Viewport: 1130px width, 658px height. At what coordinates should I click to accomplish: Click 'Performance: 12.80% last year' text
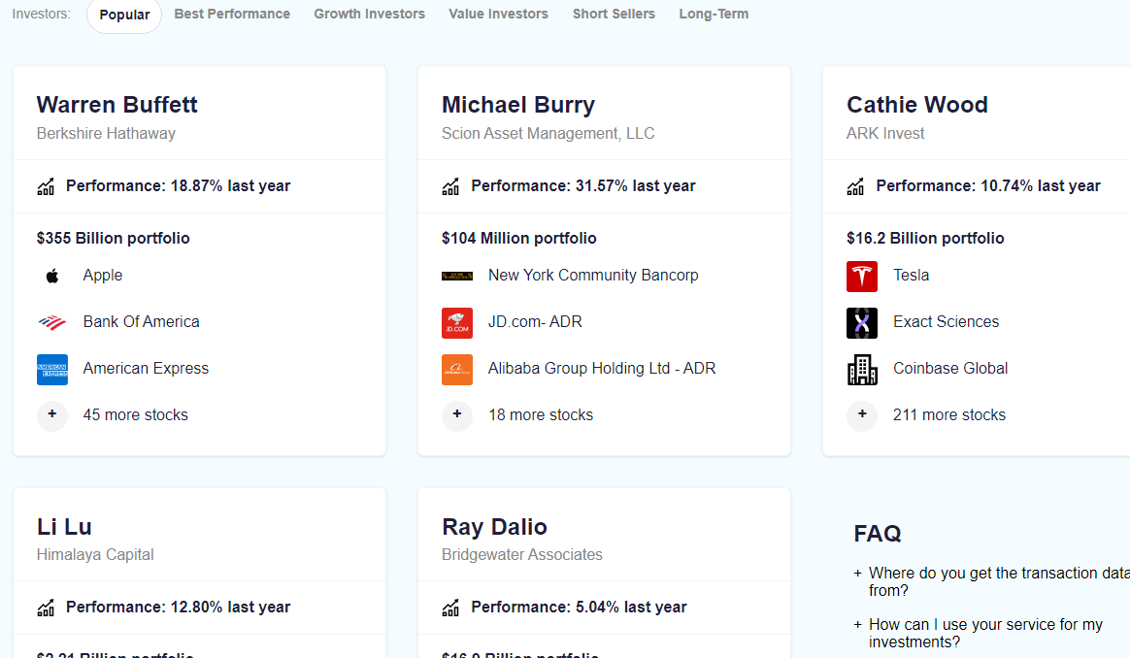pos(178,607)
